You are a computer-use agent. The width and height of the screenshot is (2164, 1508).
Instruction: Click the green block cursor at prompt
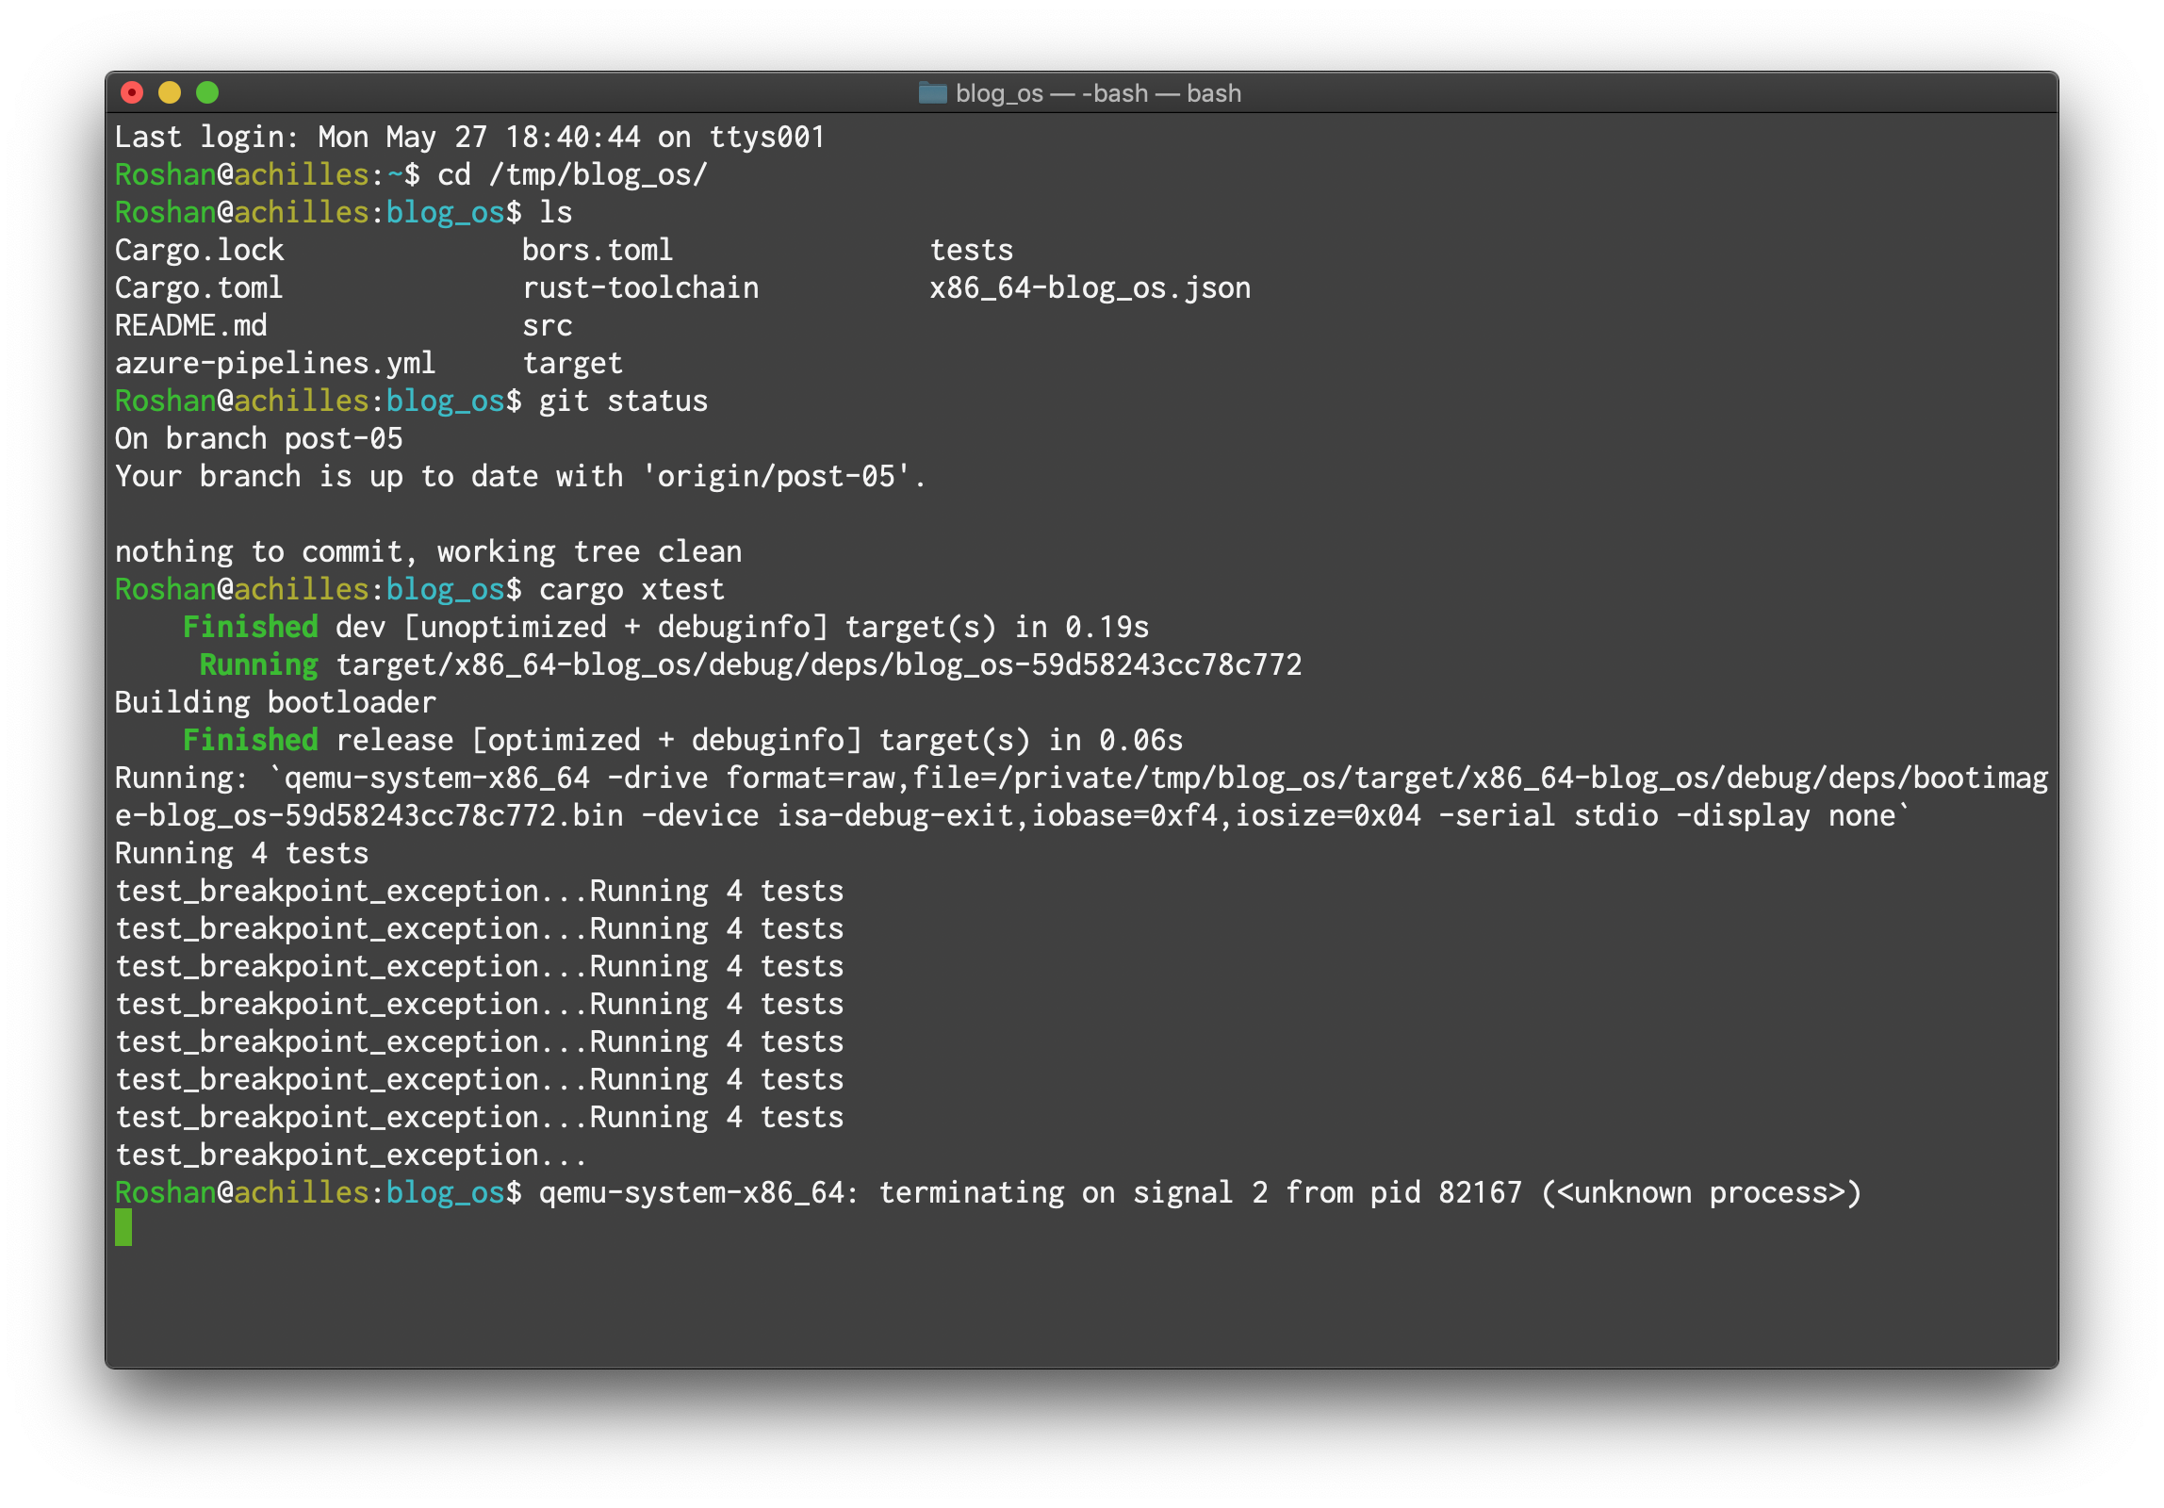click(123, 1228)
